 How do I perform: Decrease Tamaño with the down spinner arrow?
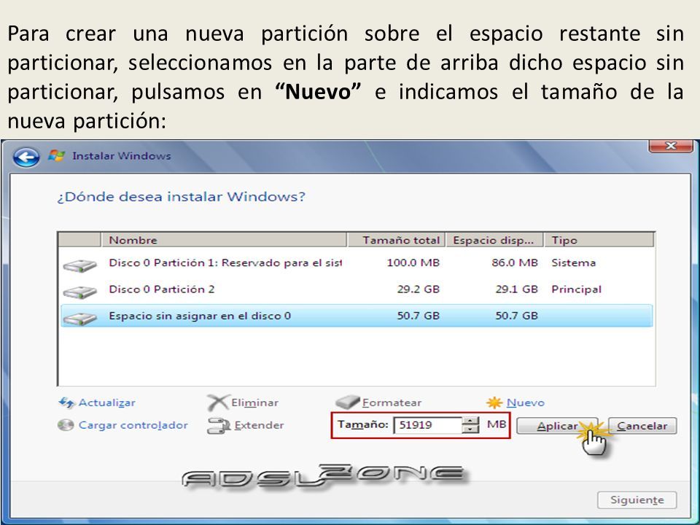pos(470,429)
